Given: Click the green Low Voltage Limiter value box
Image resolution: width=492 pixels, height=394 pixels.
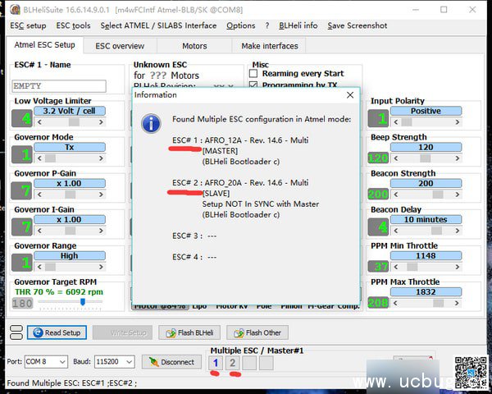Looking at the screenshot, I should coord(21,117).
